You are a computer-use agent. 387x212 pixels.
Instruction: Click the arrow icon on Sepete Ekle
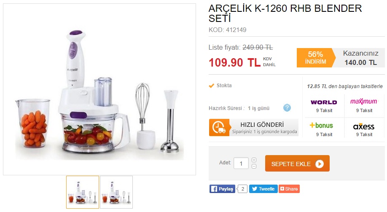click(320, 164)
